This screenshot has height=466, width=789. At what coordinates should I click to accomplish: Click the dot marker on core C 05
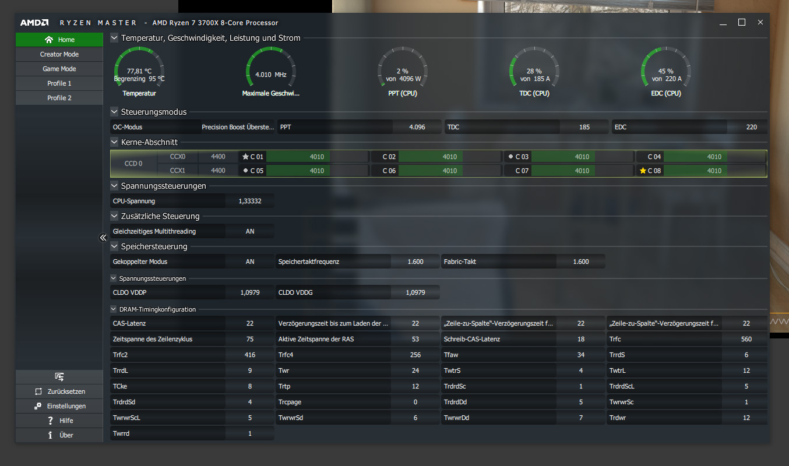click(x=245, y=171)
